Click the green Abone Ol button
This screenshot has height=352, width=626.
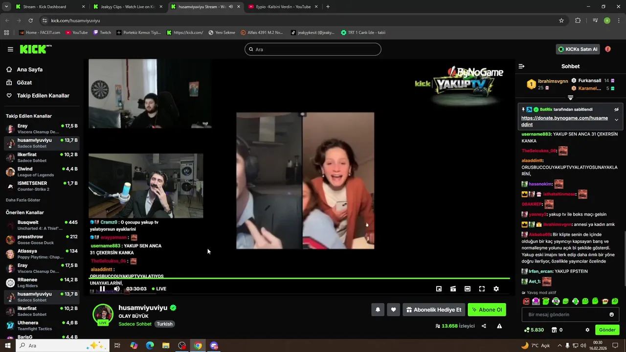point(487,309)
